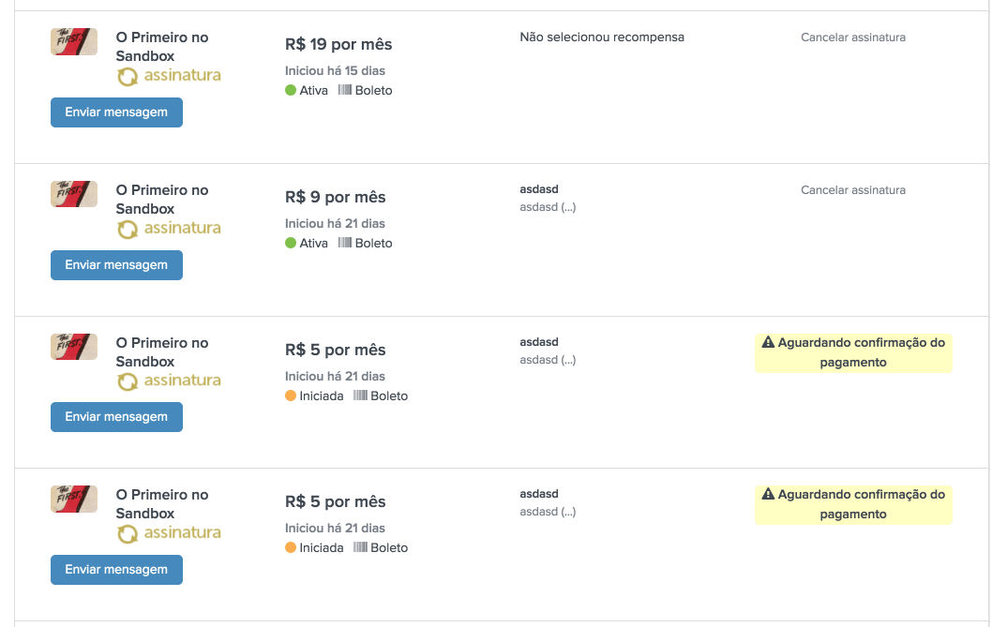
Task: Click the green Ativa status dot, R$ 19 row
Action: tap(291, 91)
